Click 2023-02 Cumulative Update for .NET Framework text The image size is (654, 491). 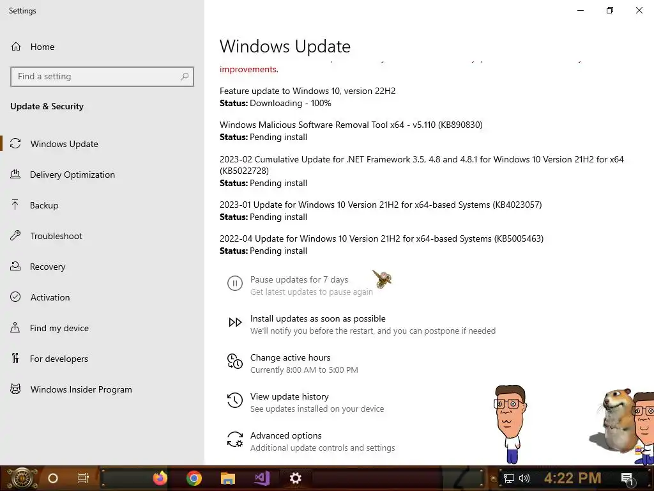(422, 165)
